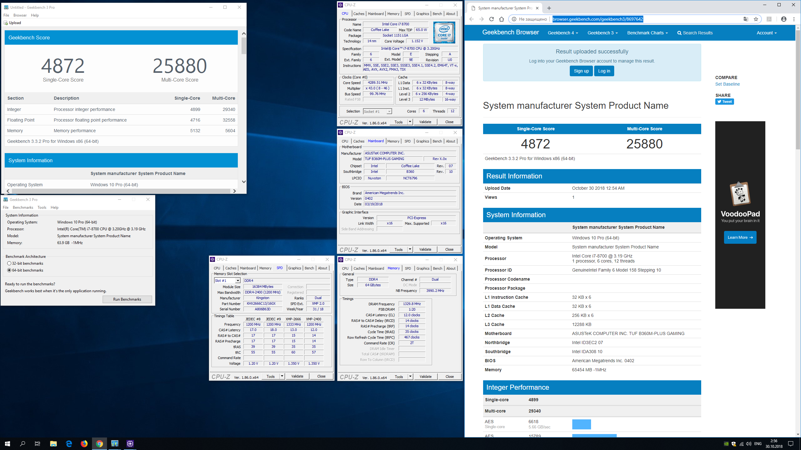Open Tools menu in Geekbench 3 Pro window
The image size is (801, 450).
[x=42, y=207]
